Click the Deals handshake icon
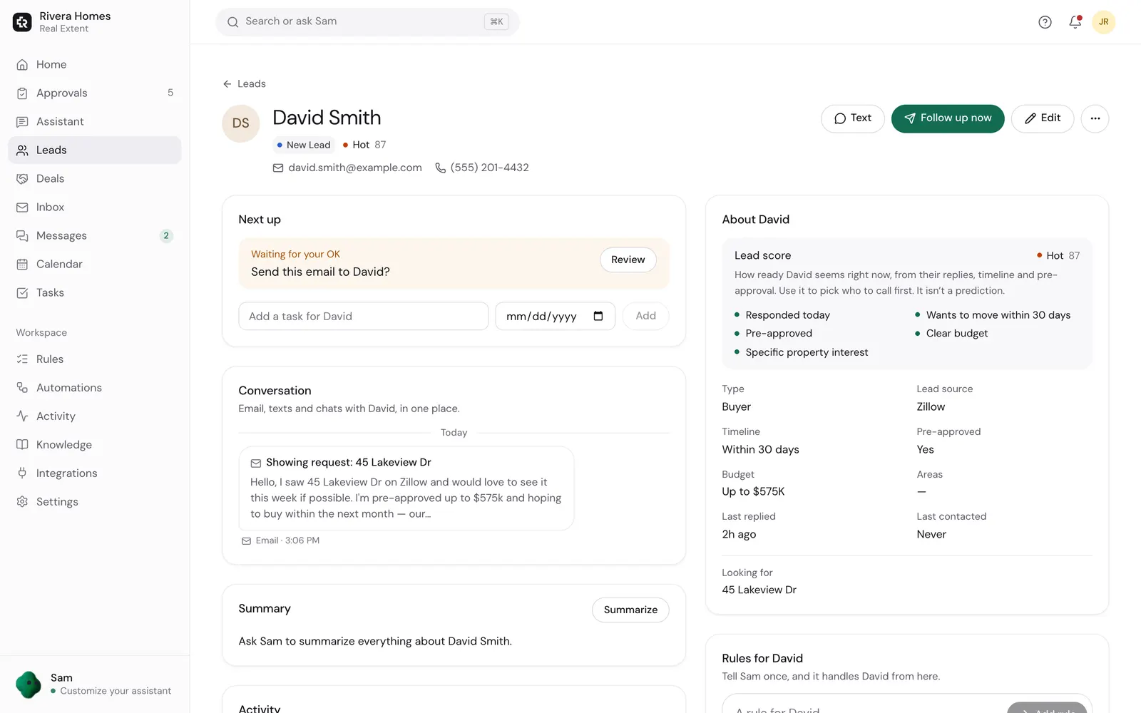This screenshot has width=1141, height=713. (x=22, y=179)
